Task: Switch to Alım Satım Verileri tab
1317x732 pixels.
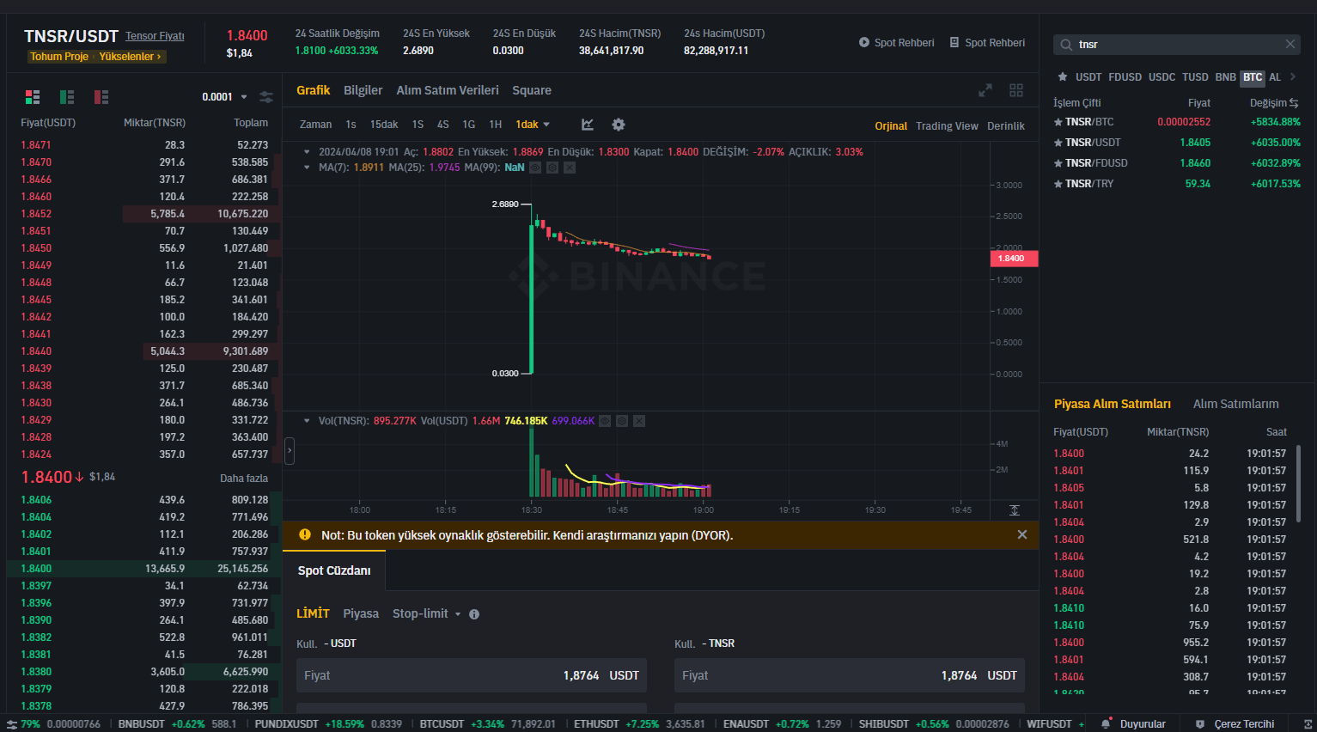Action: pyautogui.click(x=447, y=90)
